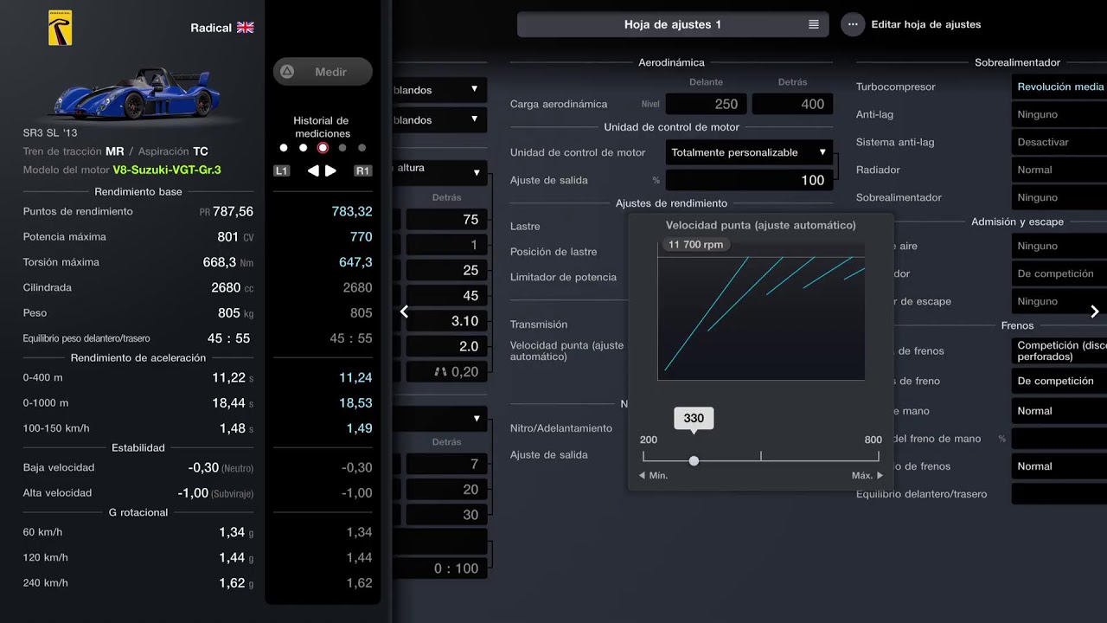Select Turbocompresor Revolución media option
Viewport: 1107px width, 623px height.
(x=1059, y=87)
